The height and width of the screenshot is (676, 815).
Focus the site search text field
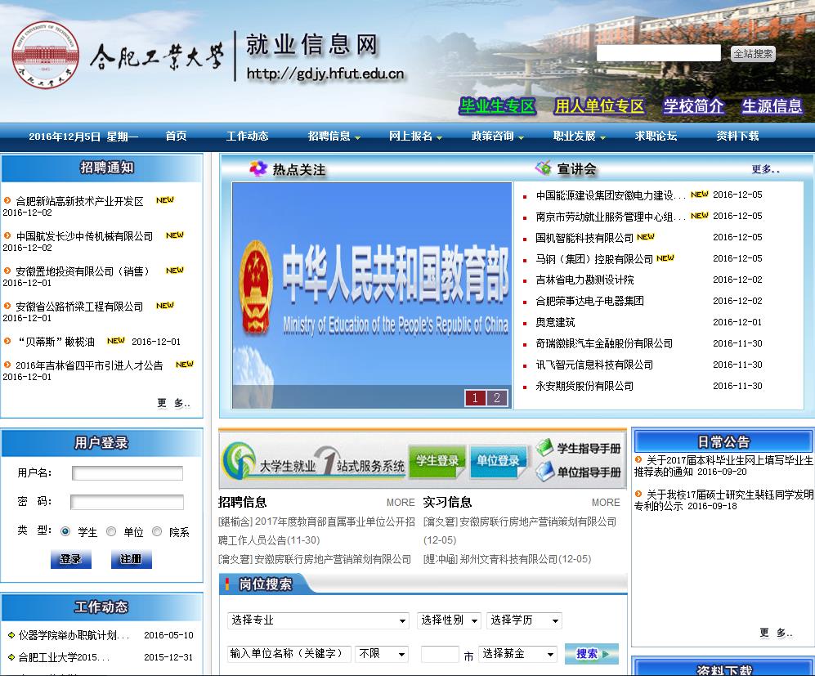coord(659,53)
